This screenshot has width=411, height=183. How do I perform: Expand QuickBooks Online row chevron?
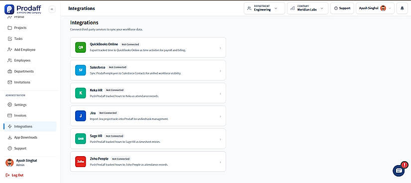coord(220,48)
